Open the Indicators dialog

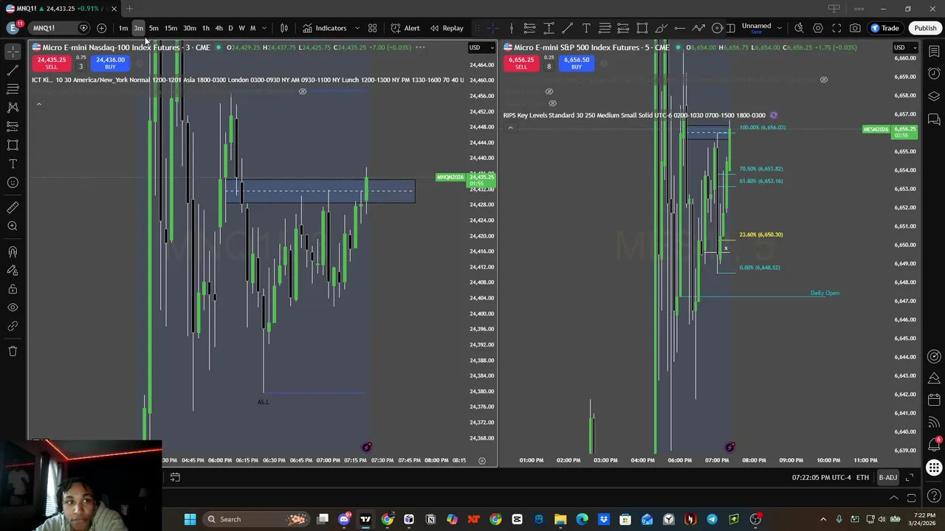click(324, 28)
